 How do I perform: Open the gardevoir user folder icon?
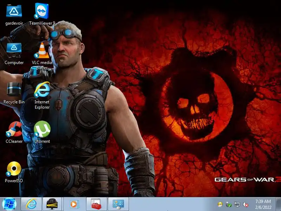pyautogui.click(x=14, y=11)
